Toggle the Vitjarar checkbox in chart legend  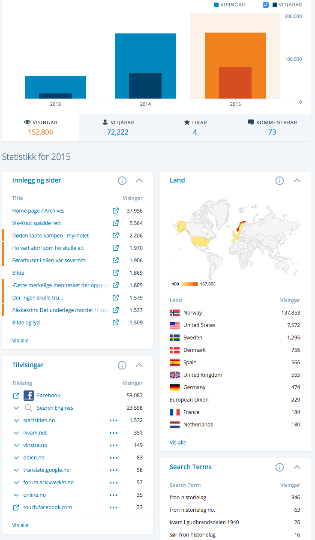(266, 5)
